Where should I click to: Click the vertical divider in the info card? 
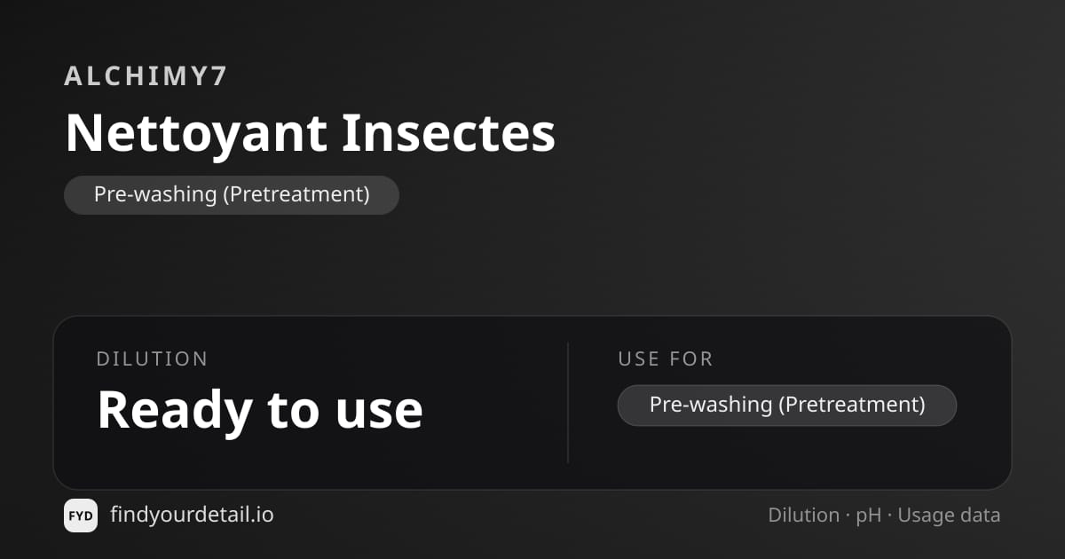(568, 403)
